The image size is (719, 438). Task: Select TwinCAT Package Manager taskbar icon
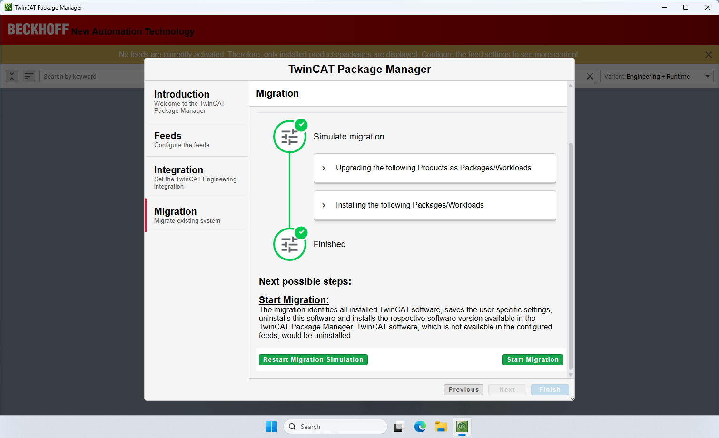(x=462, y=427)
